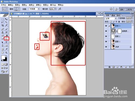Open the 文件 (File) menu
Viewport: 135px width, 101px height.
4,5
